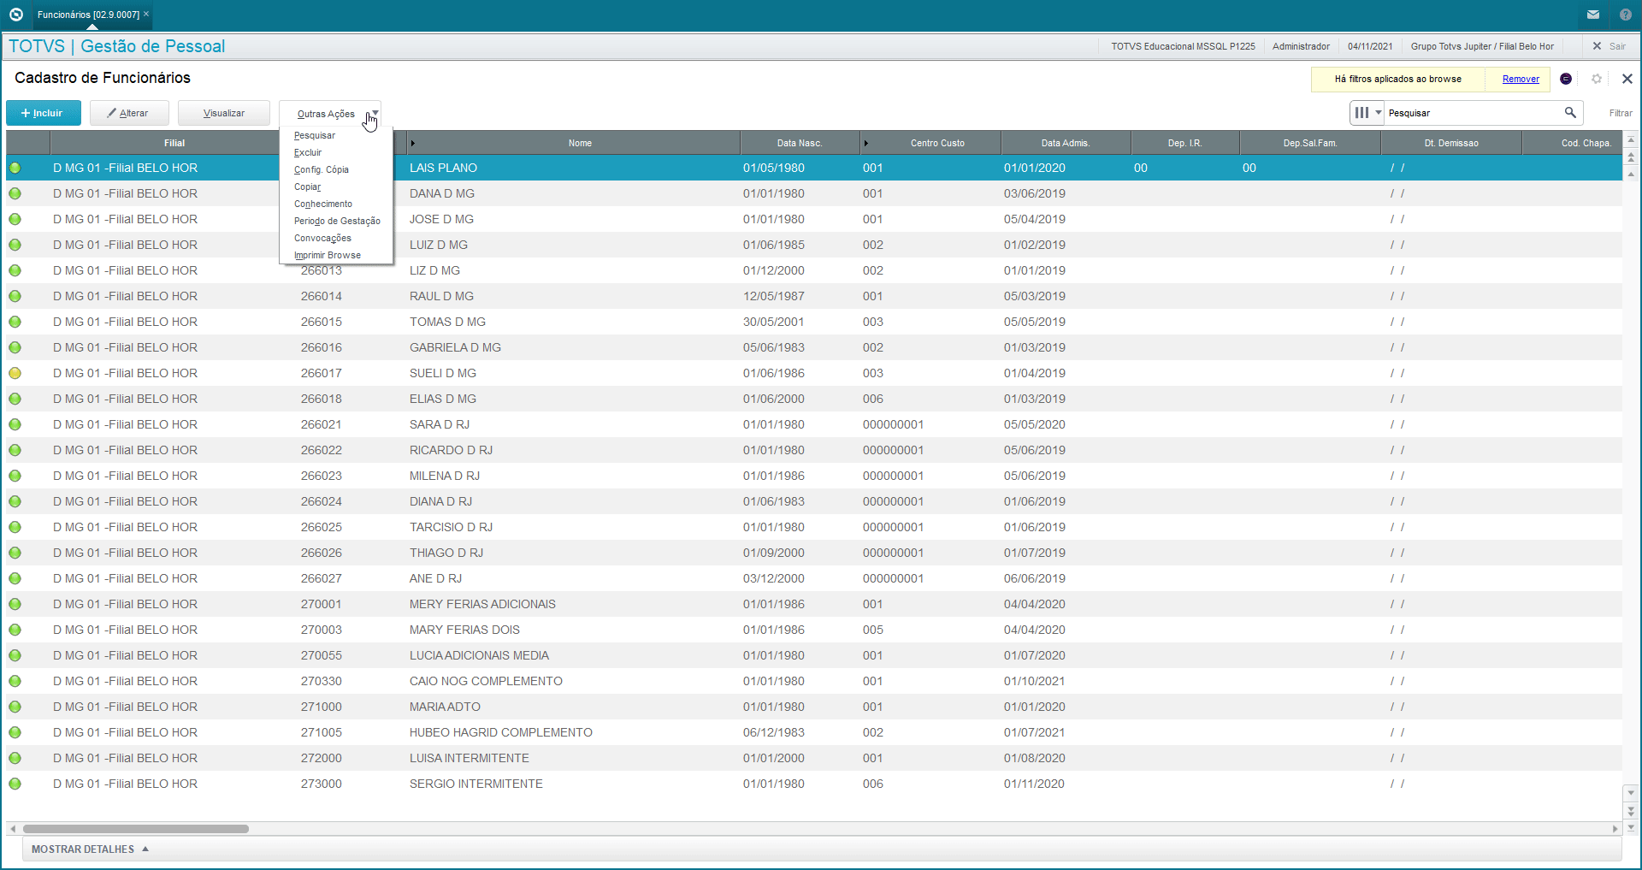Click the dark round filter indicator icon

point(1566,79)
